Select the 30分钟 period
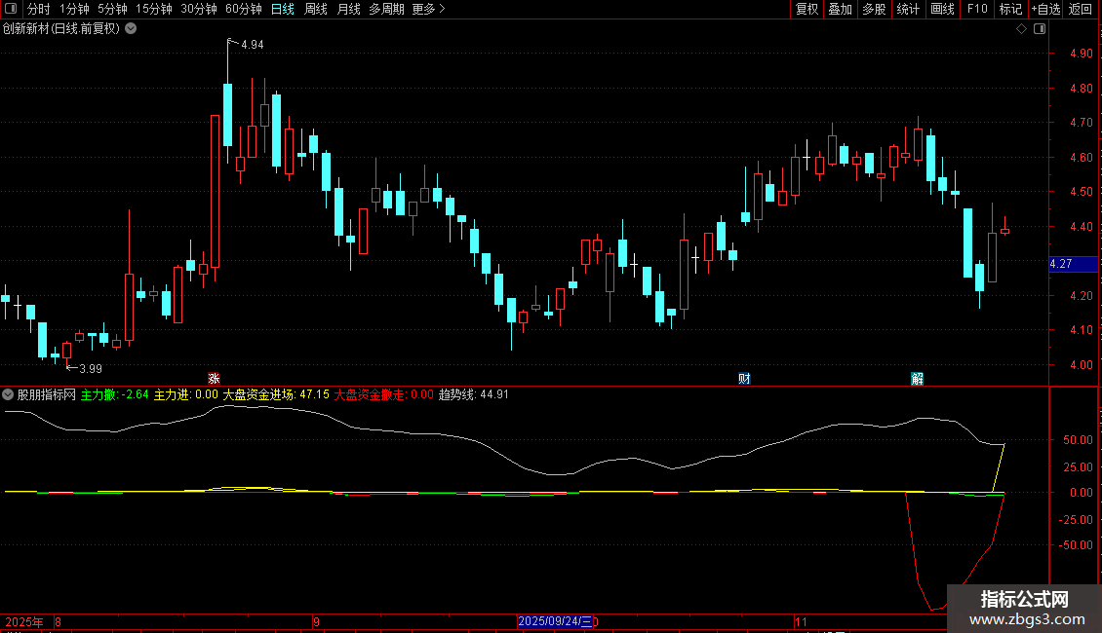Viewport: 1102px width, 633px height. point(199,9)
